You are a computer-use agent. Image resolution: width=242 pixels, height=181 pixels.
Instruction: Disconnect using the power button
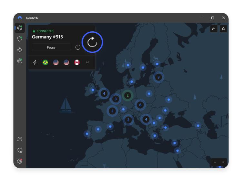pyautogui.click(x=78, y=47)
